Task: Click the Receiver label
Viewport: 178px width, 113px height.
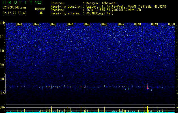Action: [x=57, y=10]
